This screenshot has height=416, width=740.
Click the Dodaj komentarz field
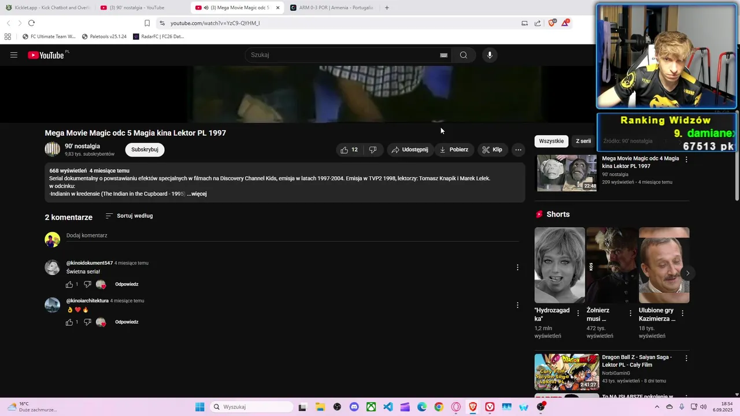pos(292,236)
